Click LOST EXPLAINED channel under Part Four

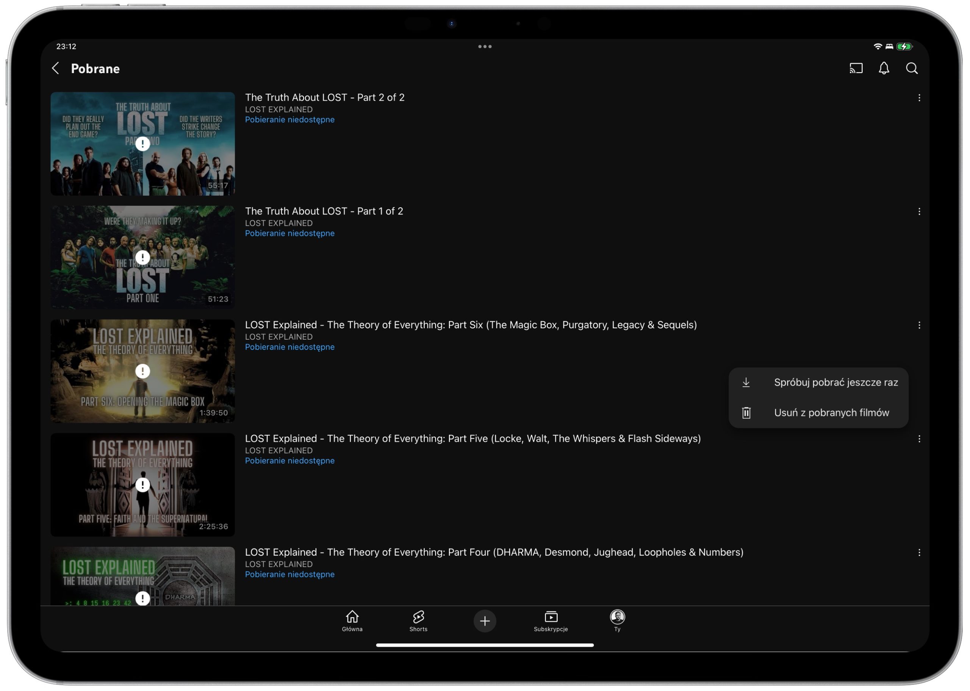coord(278,564)
